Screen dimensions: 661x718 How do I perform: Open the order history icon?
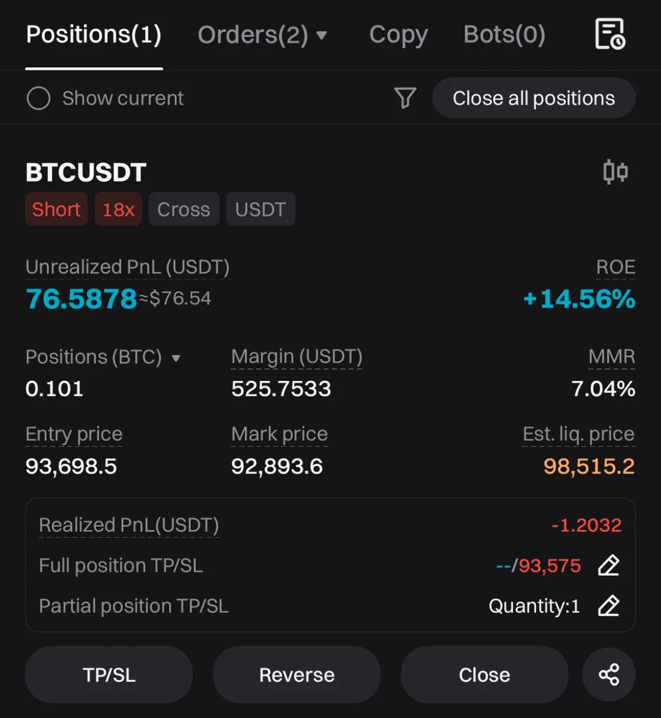(x=609, y=35)
